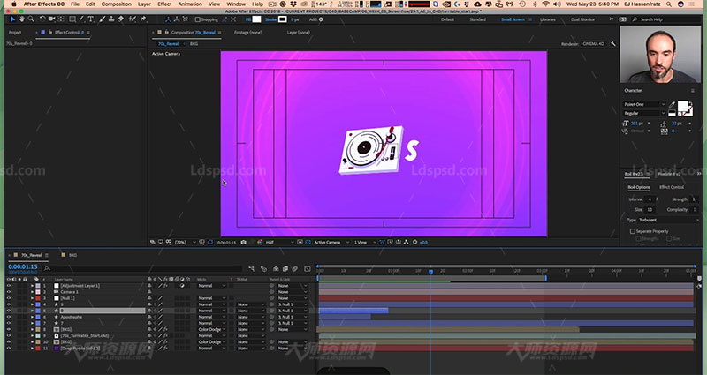The width and height of the screenshot is (707, 375).
Task: Click the current time 0:00:01:15 in timeline
Action: click(x=23, y=267)
